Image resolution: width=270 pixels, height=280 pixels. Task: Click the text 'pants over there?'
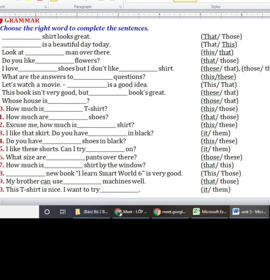(111, 157)
